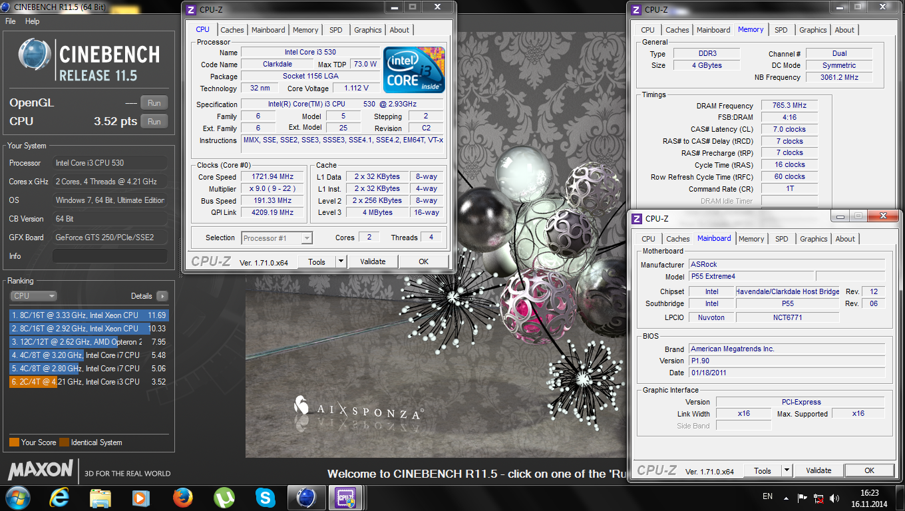Launch Internet Explorer from the taskbar
Screen dimensions: 905x511
click(59, 498)
